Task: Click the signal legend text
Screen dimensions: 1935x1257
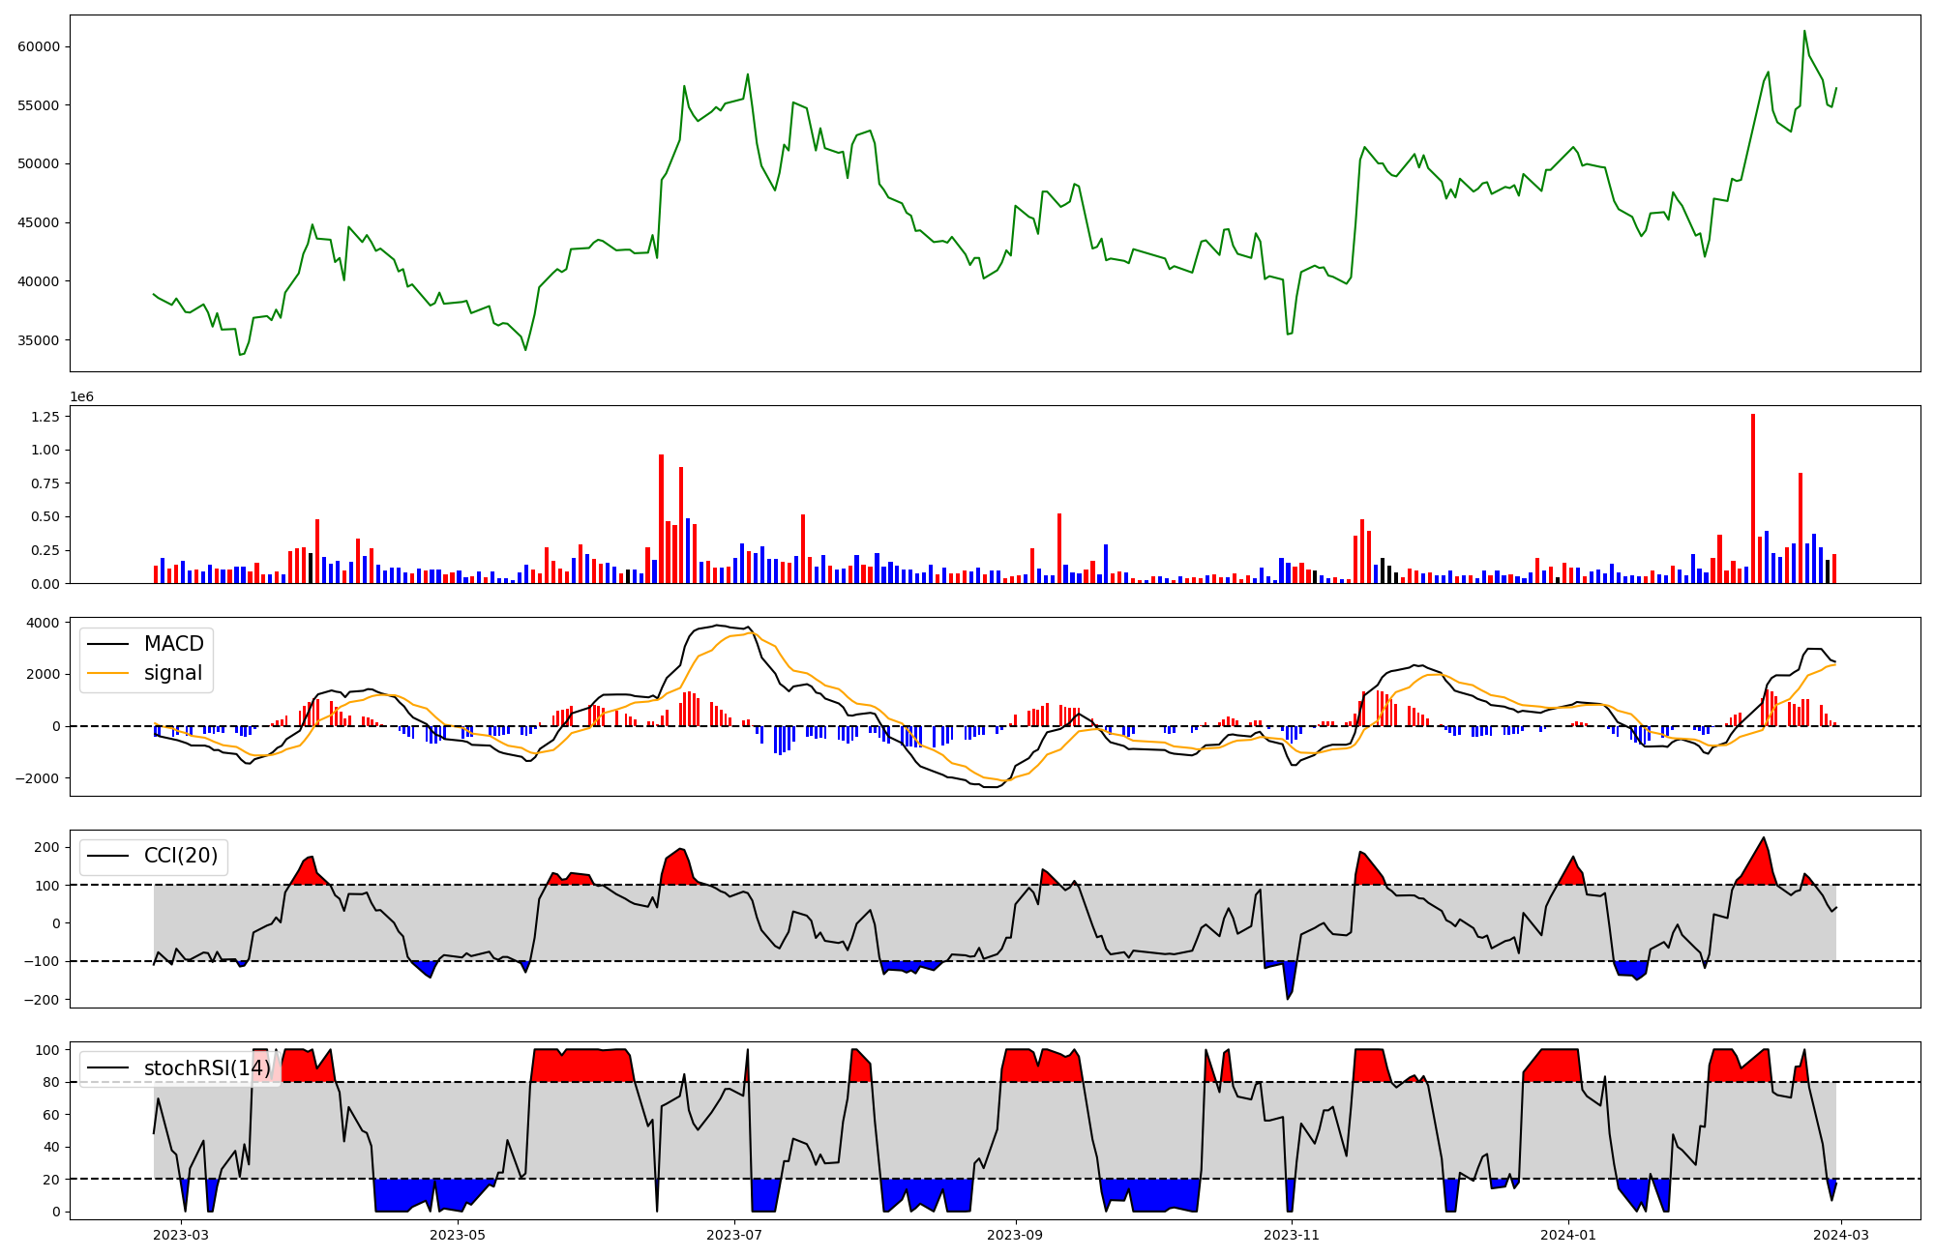Action: coord(173,673)
